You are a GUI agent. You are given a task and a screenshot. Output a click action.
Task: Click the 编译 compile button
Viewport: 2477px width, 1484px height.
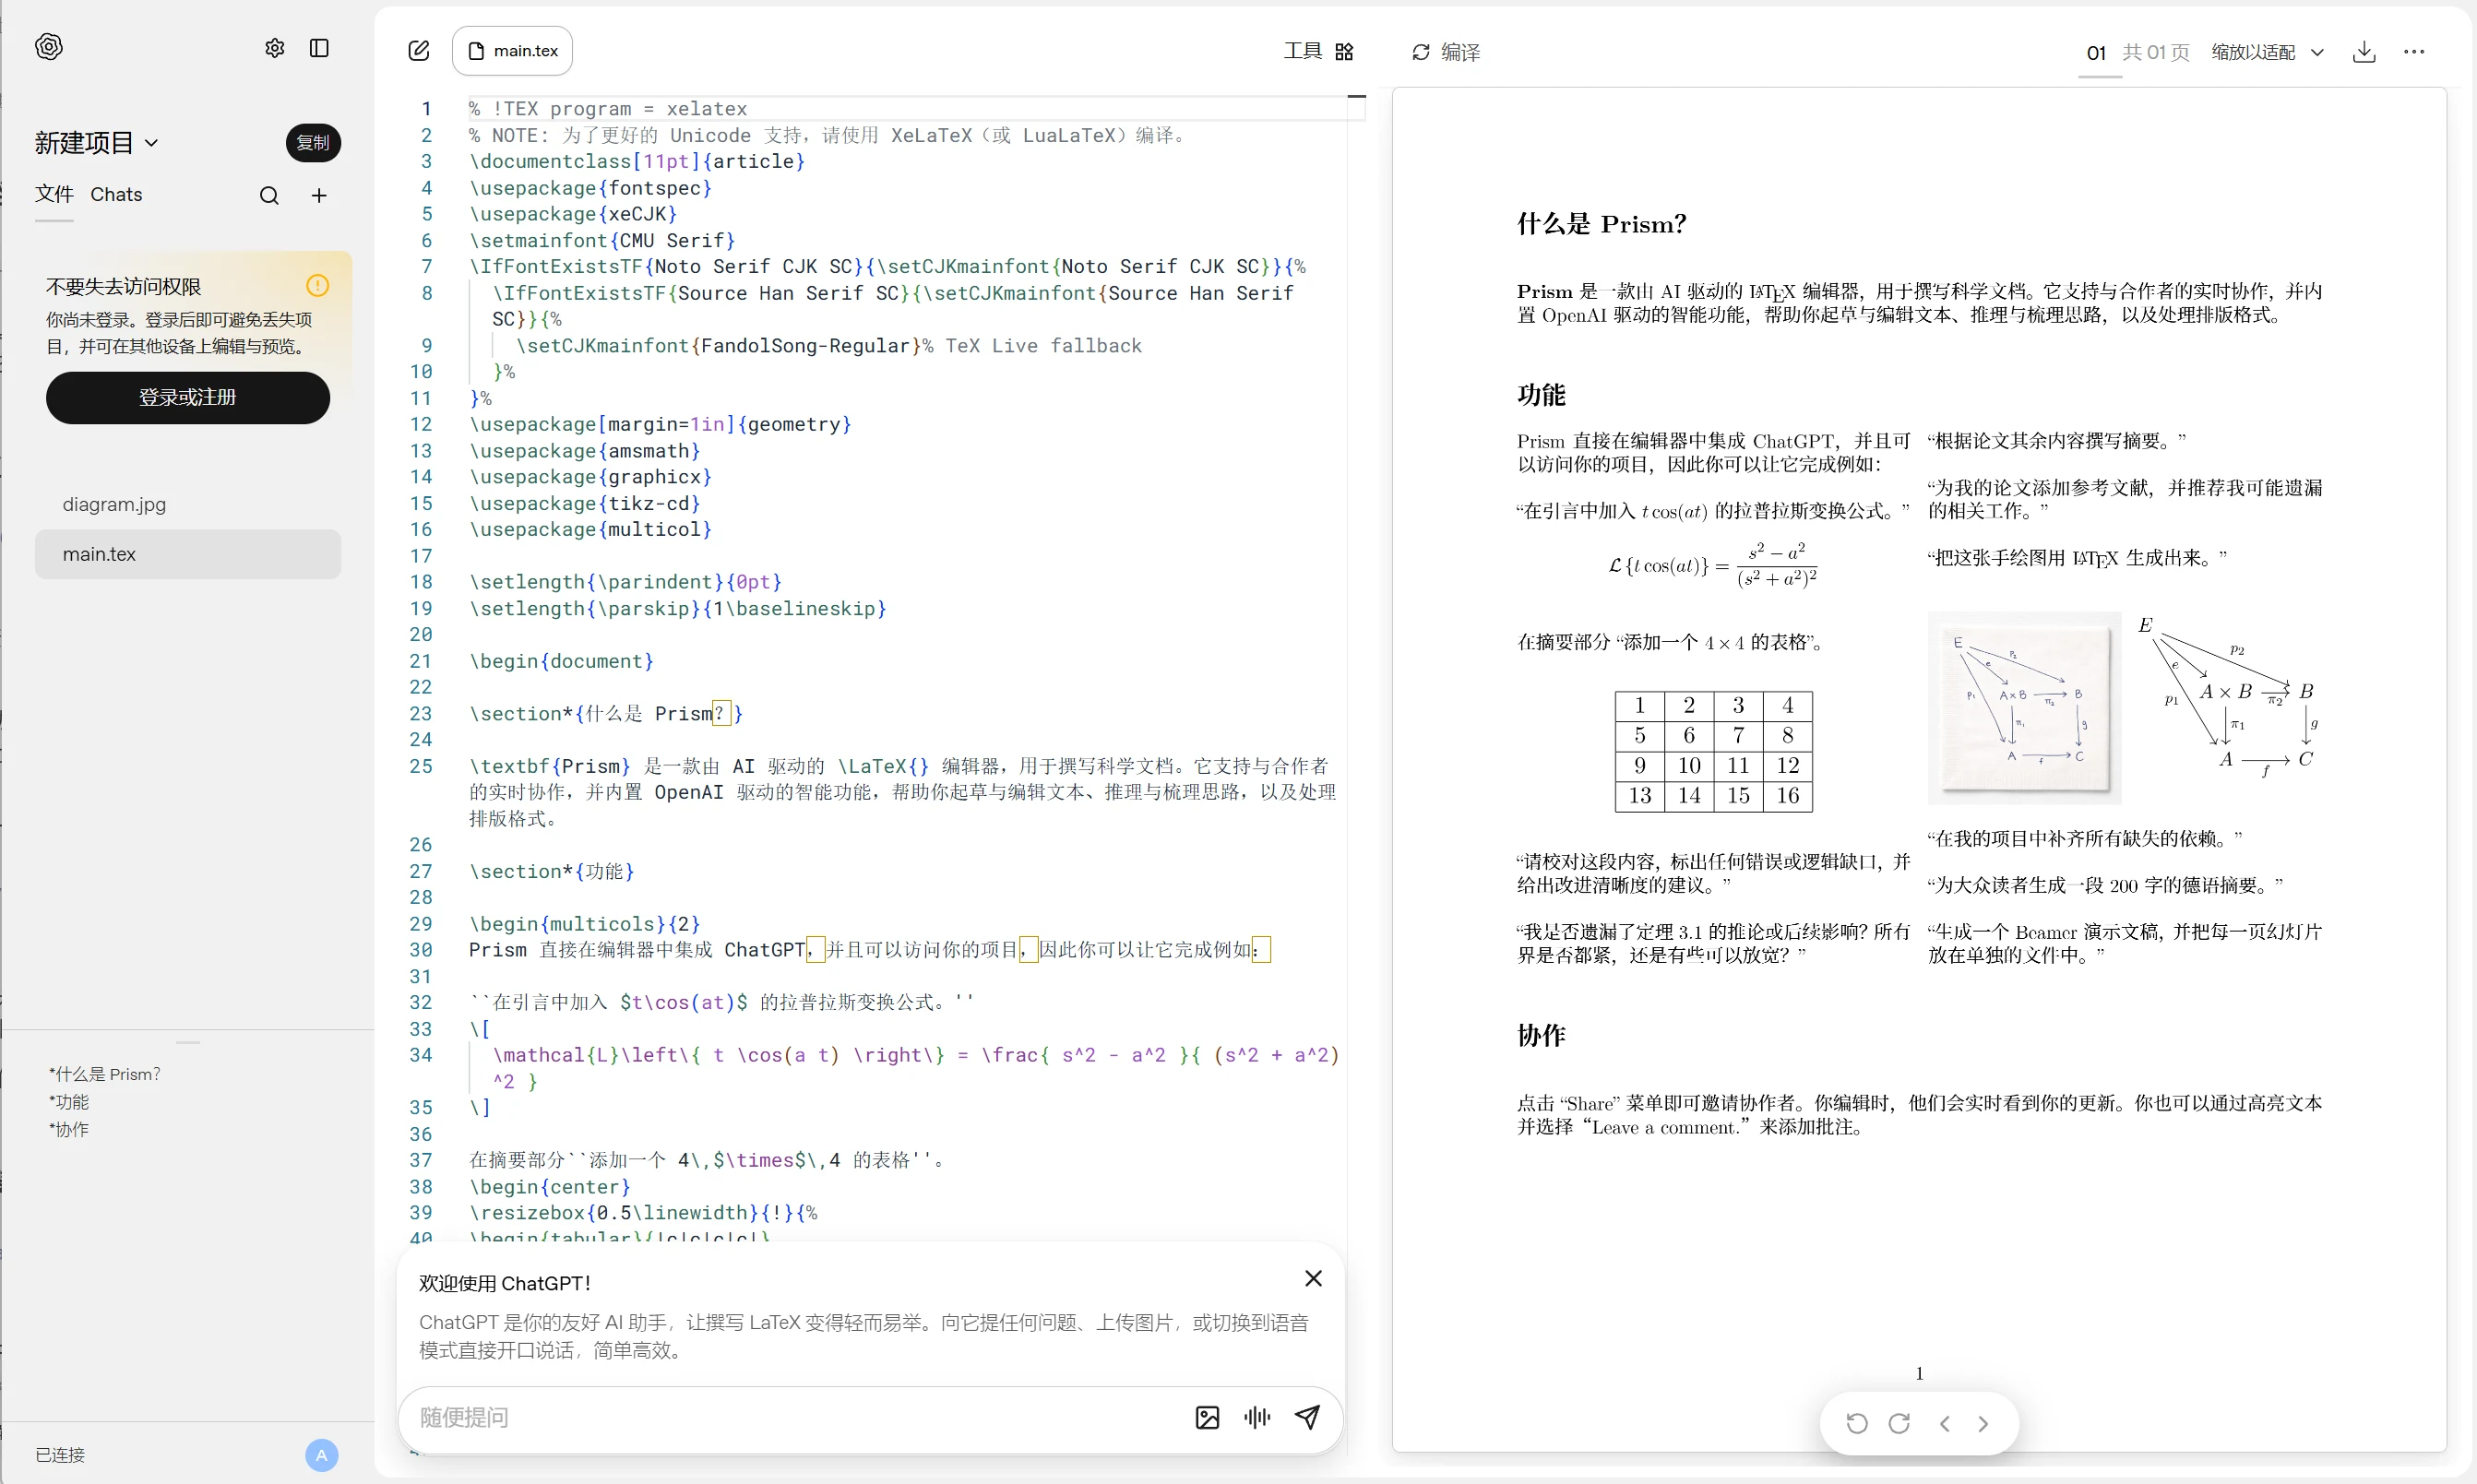pos(1445,52)
